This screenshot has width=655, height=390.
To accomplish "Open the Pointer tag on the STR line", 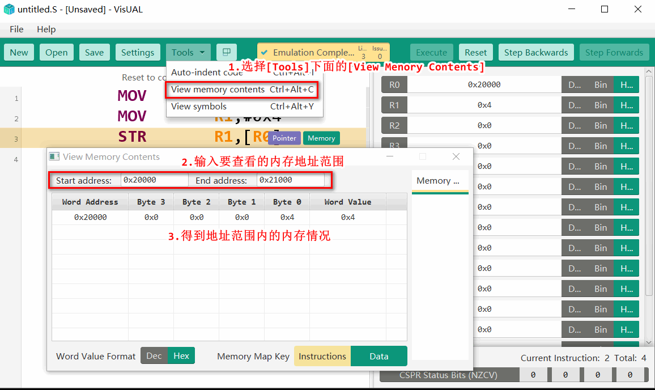I will click(284, 138).
